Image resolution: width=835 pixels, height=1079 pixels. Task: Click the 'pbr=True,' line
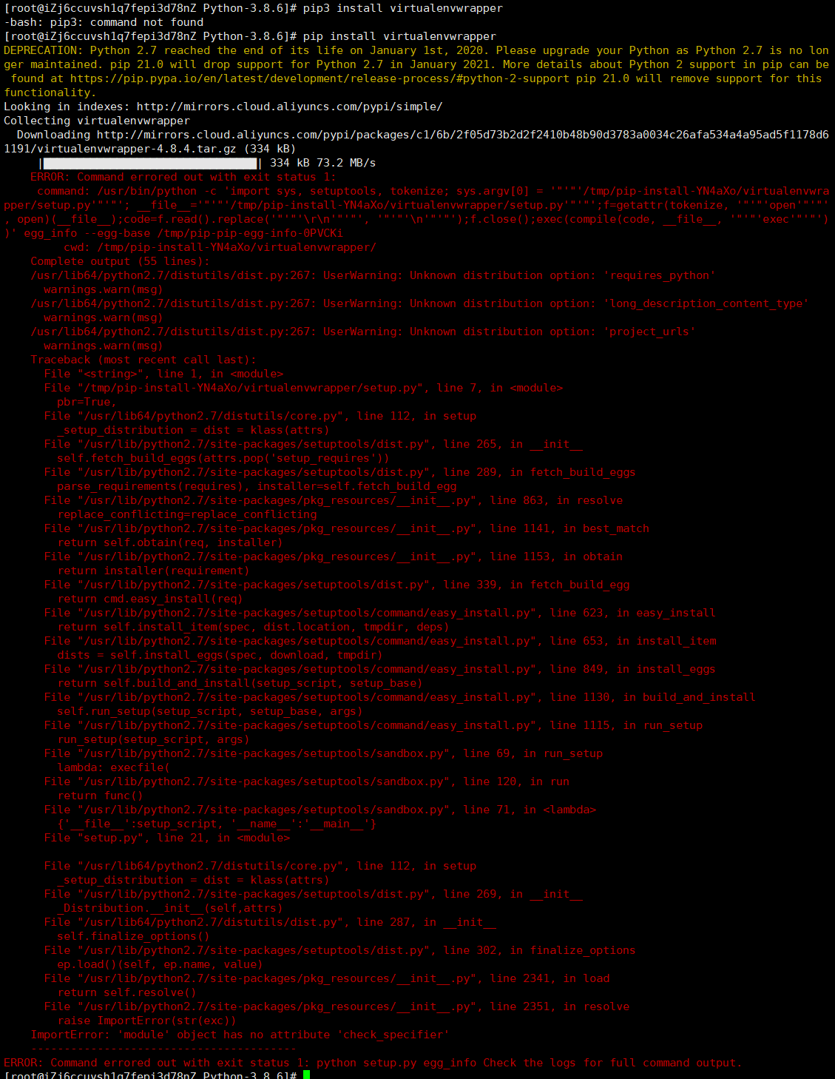(87, 402)
